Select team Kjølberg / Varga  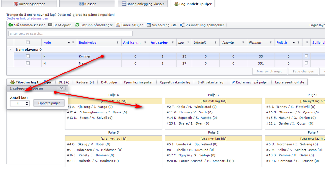click(x=90, y=107)
